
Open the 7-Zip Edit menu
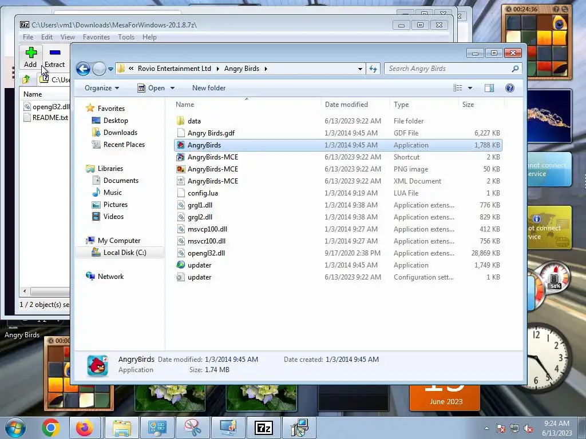[x=47, y=37]
